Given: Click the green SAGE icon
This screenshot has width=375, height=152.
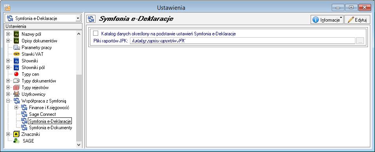Looking at the screenshot, I should click(16, 141).
